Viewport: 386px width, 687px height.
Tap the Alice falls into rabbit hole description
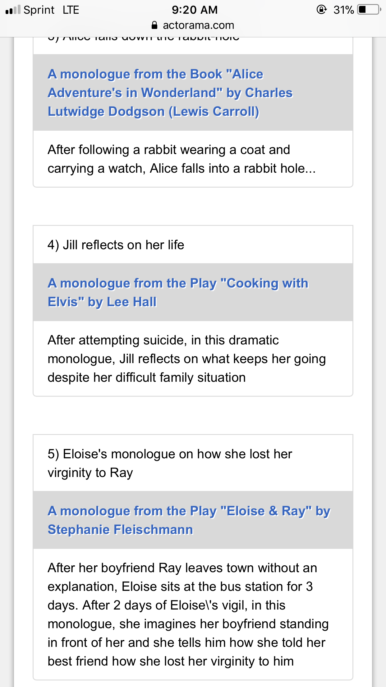pyautogui.click(x=181, y=159)
